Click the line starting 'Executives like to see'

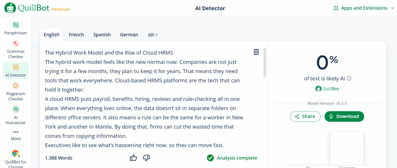[134, 145]
